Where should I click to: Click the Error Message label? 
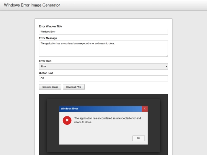(x=48, y=38)
